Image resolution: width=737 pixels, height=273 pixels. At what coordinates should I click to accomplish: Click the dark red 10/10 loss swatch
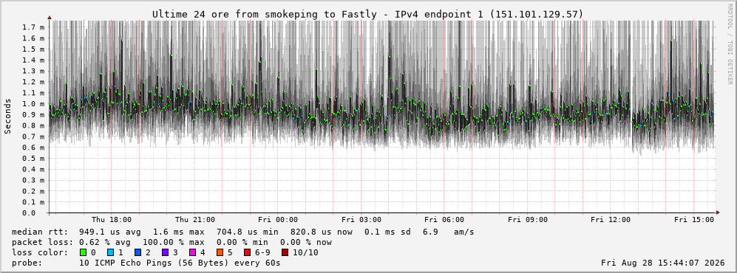[x=285, y=252]
